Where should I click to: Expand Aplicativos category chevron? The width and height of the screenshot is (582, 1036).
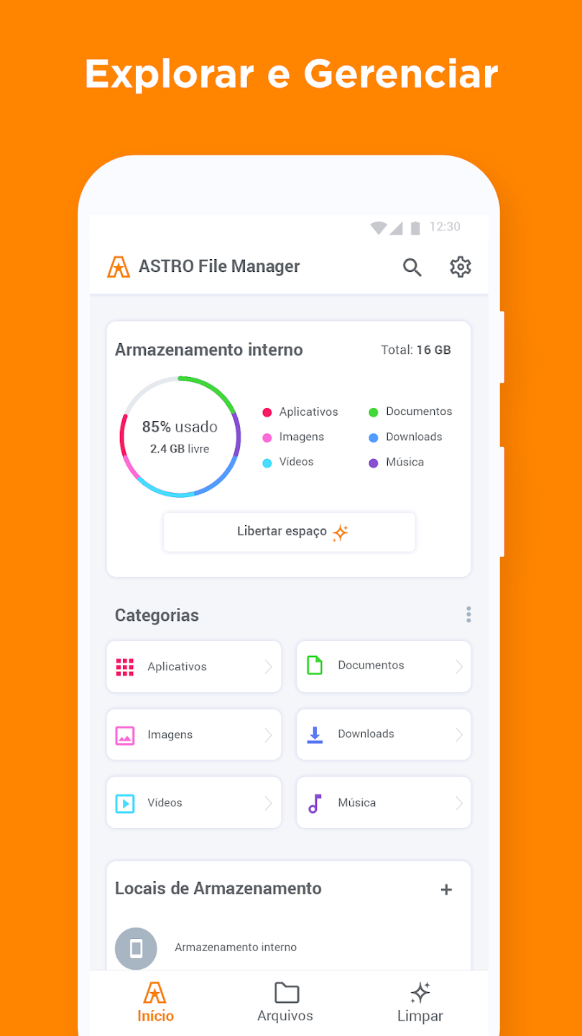269,667
